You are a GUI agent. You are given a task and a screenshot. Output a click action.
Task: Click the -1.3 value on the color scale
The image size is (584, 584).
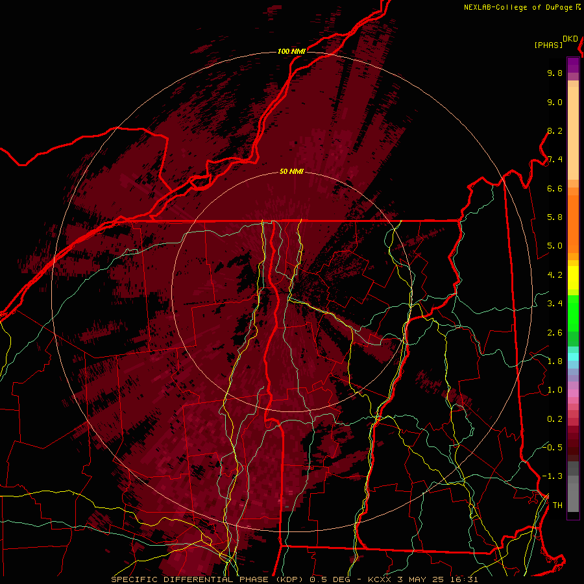point(552,476)
